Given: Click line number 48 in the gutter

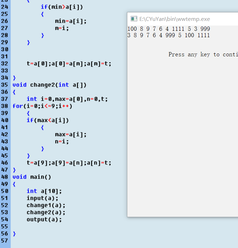Looking at the screenshot, I should click(x=5, y=177).
